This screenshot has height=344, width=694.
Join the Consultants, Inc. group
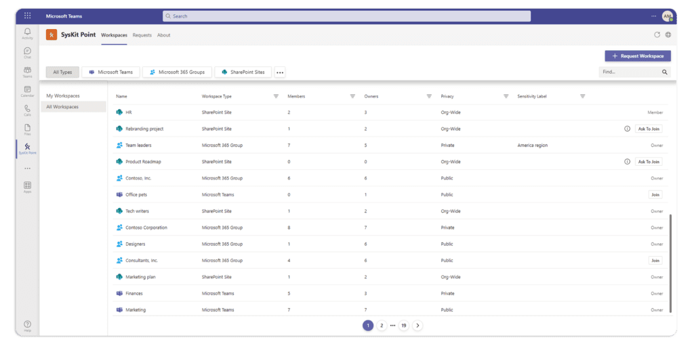[655, 261]
